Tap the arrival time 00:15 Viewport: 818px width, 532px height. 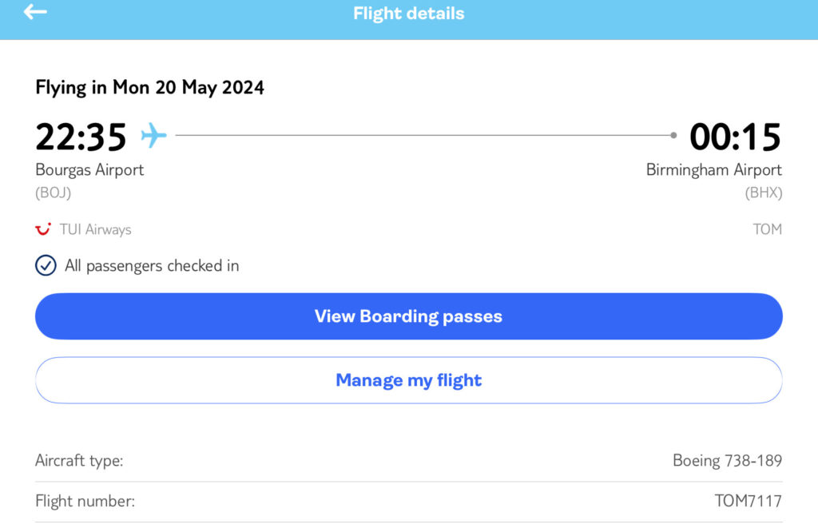coord(736,137)
